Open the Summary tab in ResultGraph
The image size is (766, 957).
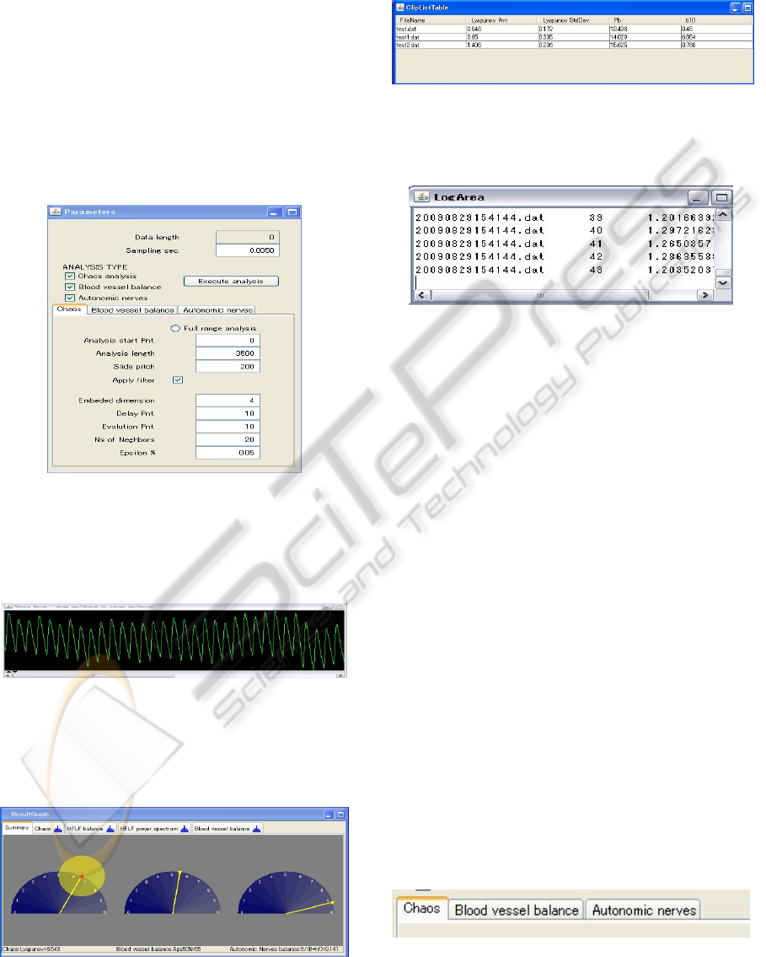[17, 829]
